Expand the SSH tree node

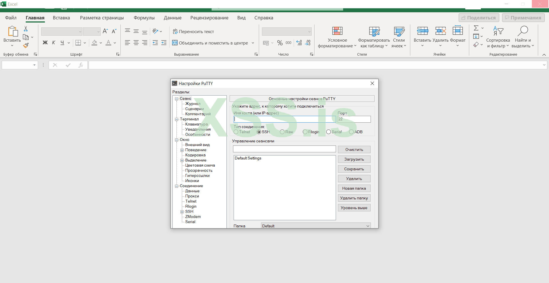(x=182, y=212)
